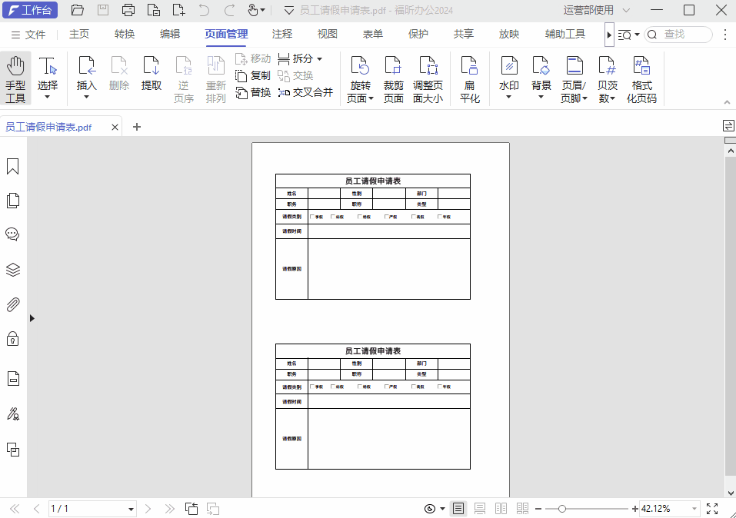
Task: Click Format Page Numbers (格式化页码)
Action: pos(641,79)
